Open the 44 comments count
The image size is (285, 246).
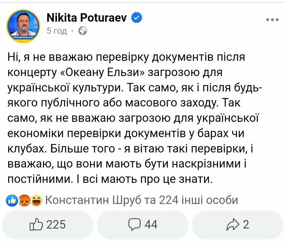pyautogui.click(x=151, y=224)
